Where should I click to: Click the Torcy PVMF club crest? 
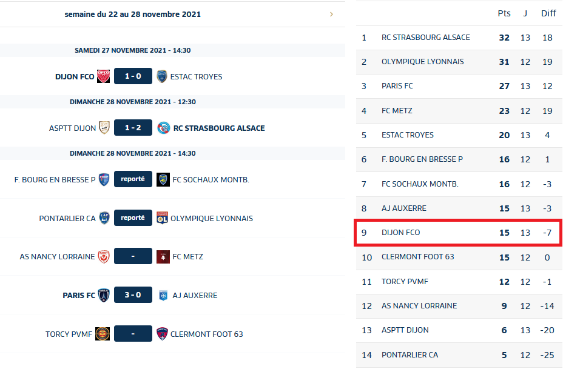click(103, 334)
